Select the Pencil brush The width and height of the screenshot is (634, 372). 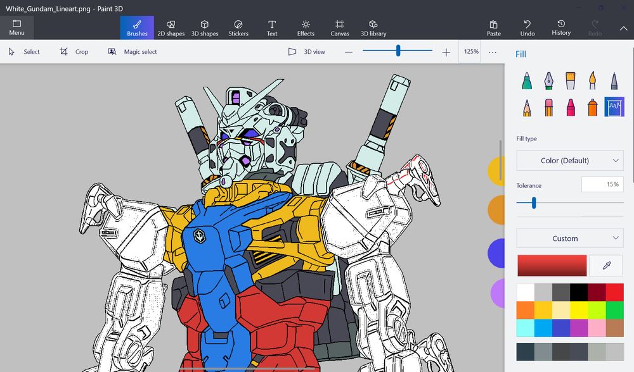tap(526, 108)
